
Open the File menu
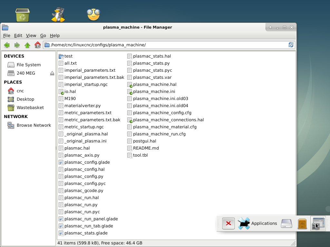(7, 35)
